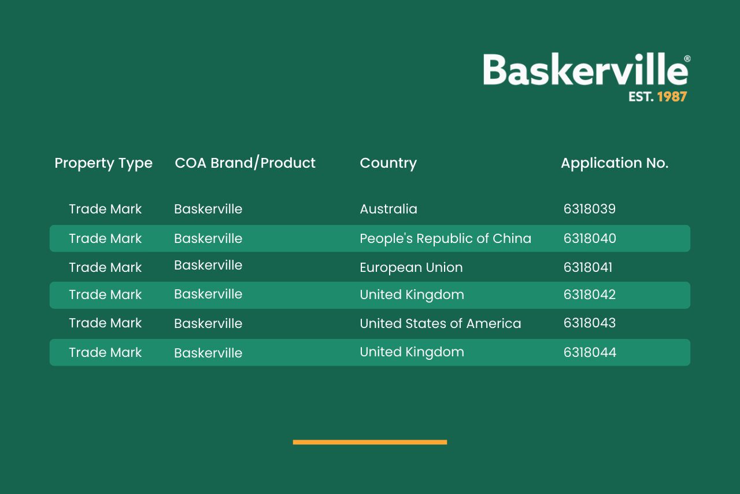The height and width of the screenshot is (494, 740).
Task: Select application number 6318042
Action: pyautogui.click(x=590, y=294)
